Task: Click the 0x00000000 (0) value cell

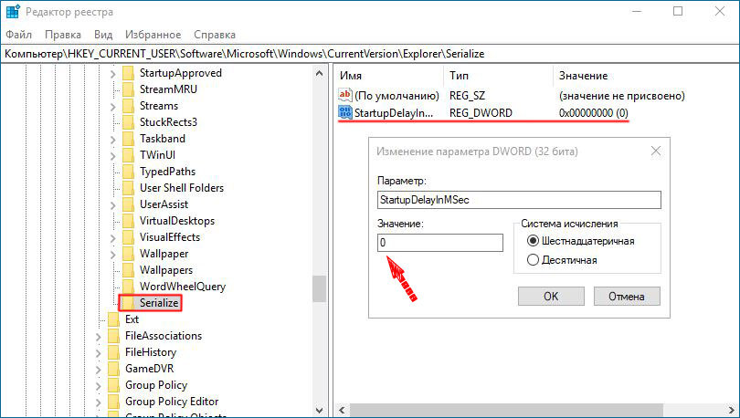Action: [x=594, y=113]
